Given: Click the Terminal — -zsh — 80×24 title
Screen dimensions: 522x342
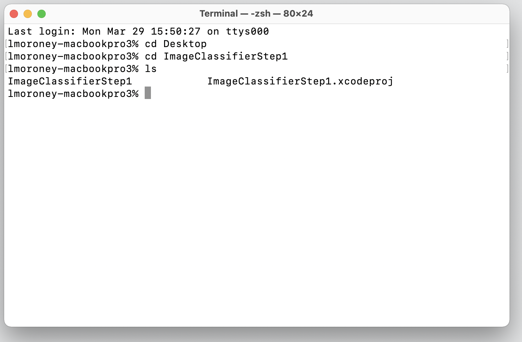Looking at the screenshot, I should pos(256,13).
